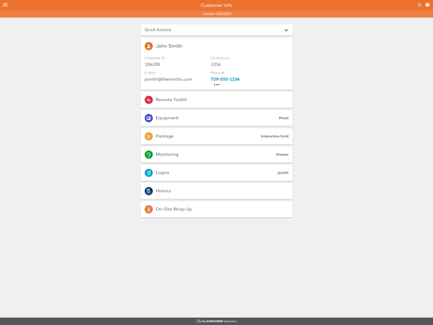Click the Alarm.com MobileTech footer logo

coord(216,321)
